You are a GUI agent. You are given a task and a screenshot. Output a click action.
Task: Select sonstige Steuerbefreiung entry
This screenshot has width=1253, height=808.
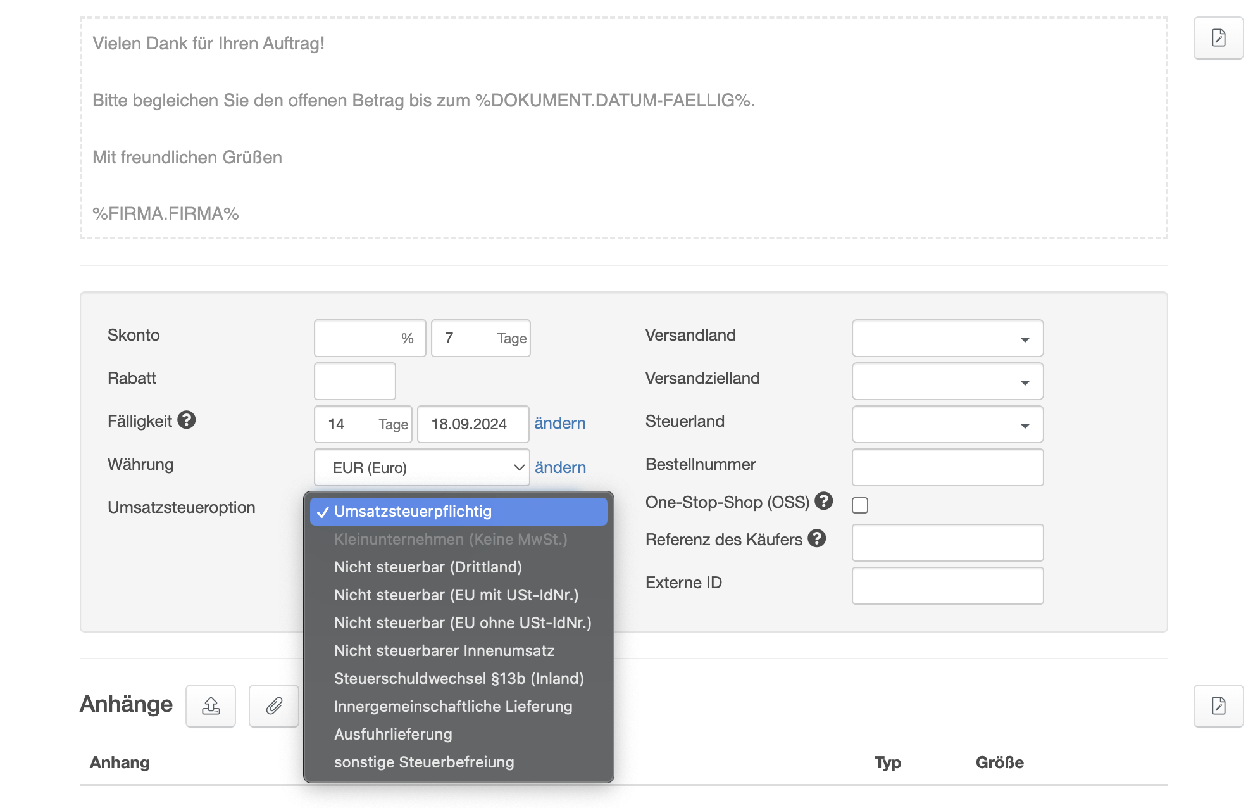(424, 762)
